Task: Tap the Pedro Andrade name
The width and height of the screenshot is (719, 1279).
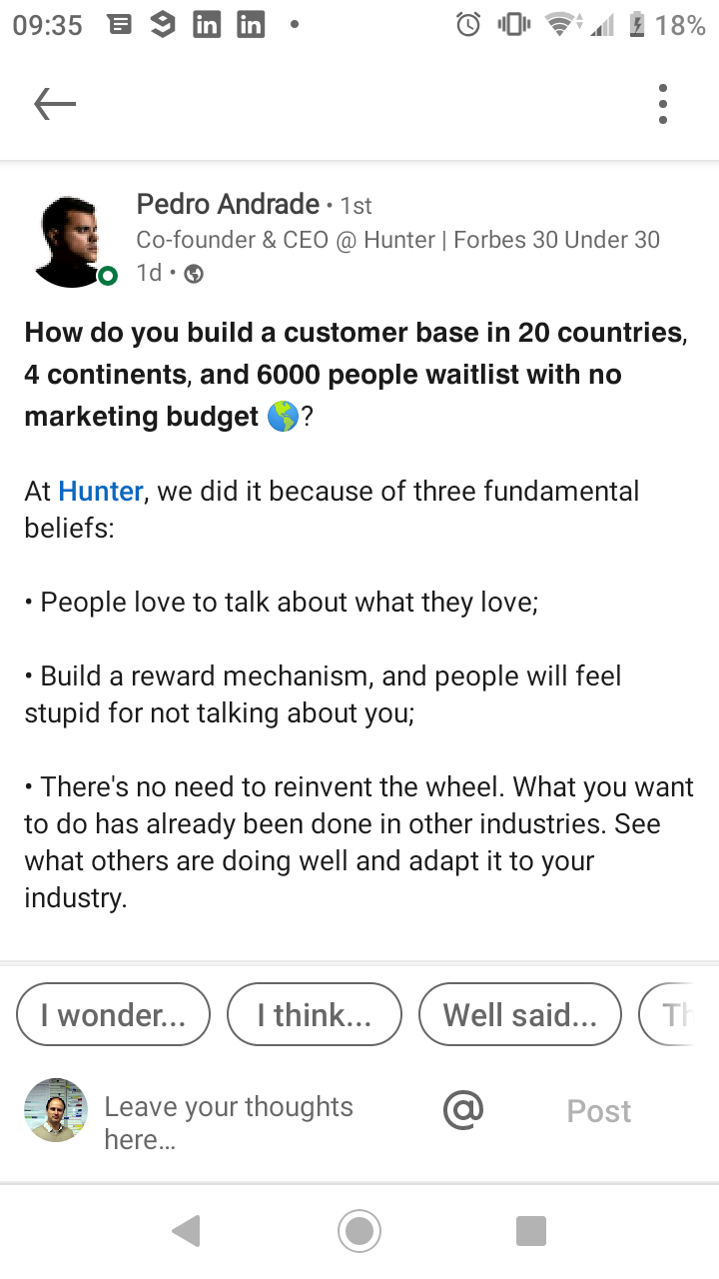Action: click(228, 205)
